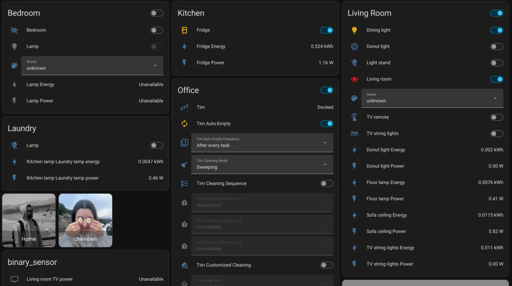
Task: Disable the Tim Auto-Empty switch
Action: click(x=327, y=123)
